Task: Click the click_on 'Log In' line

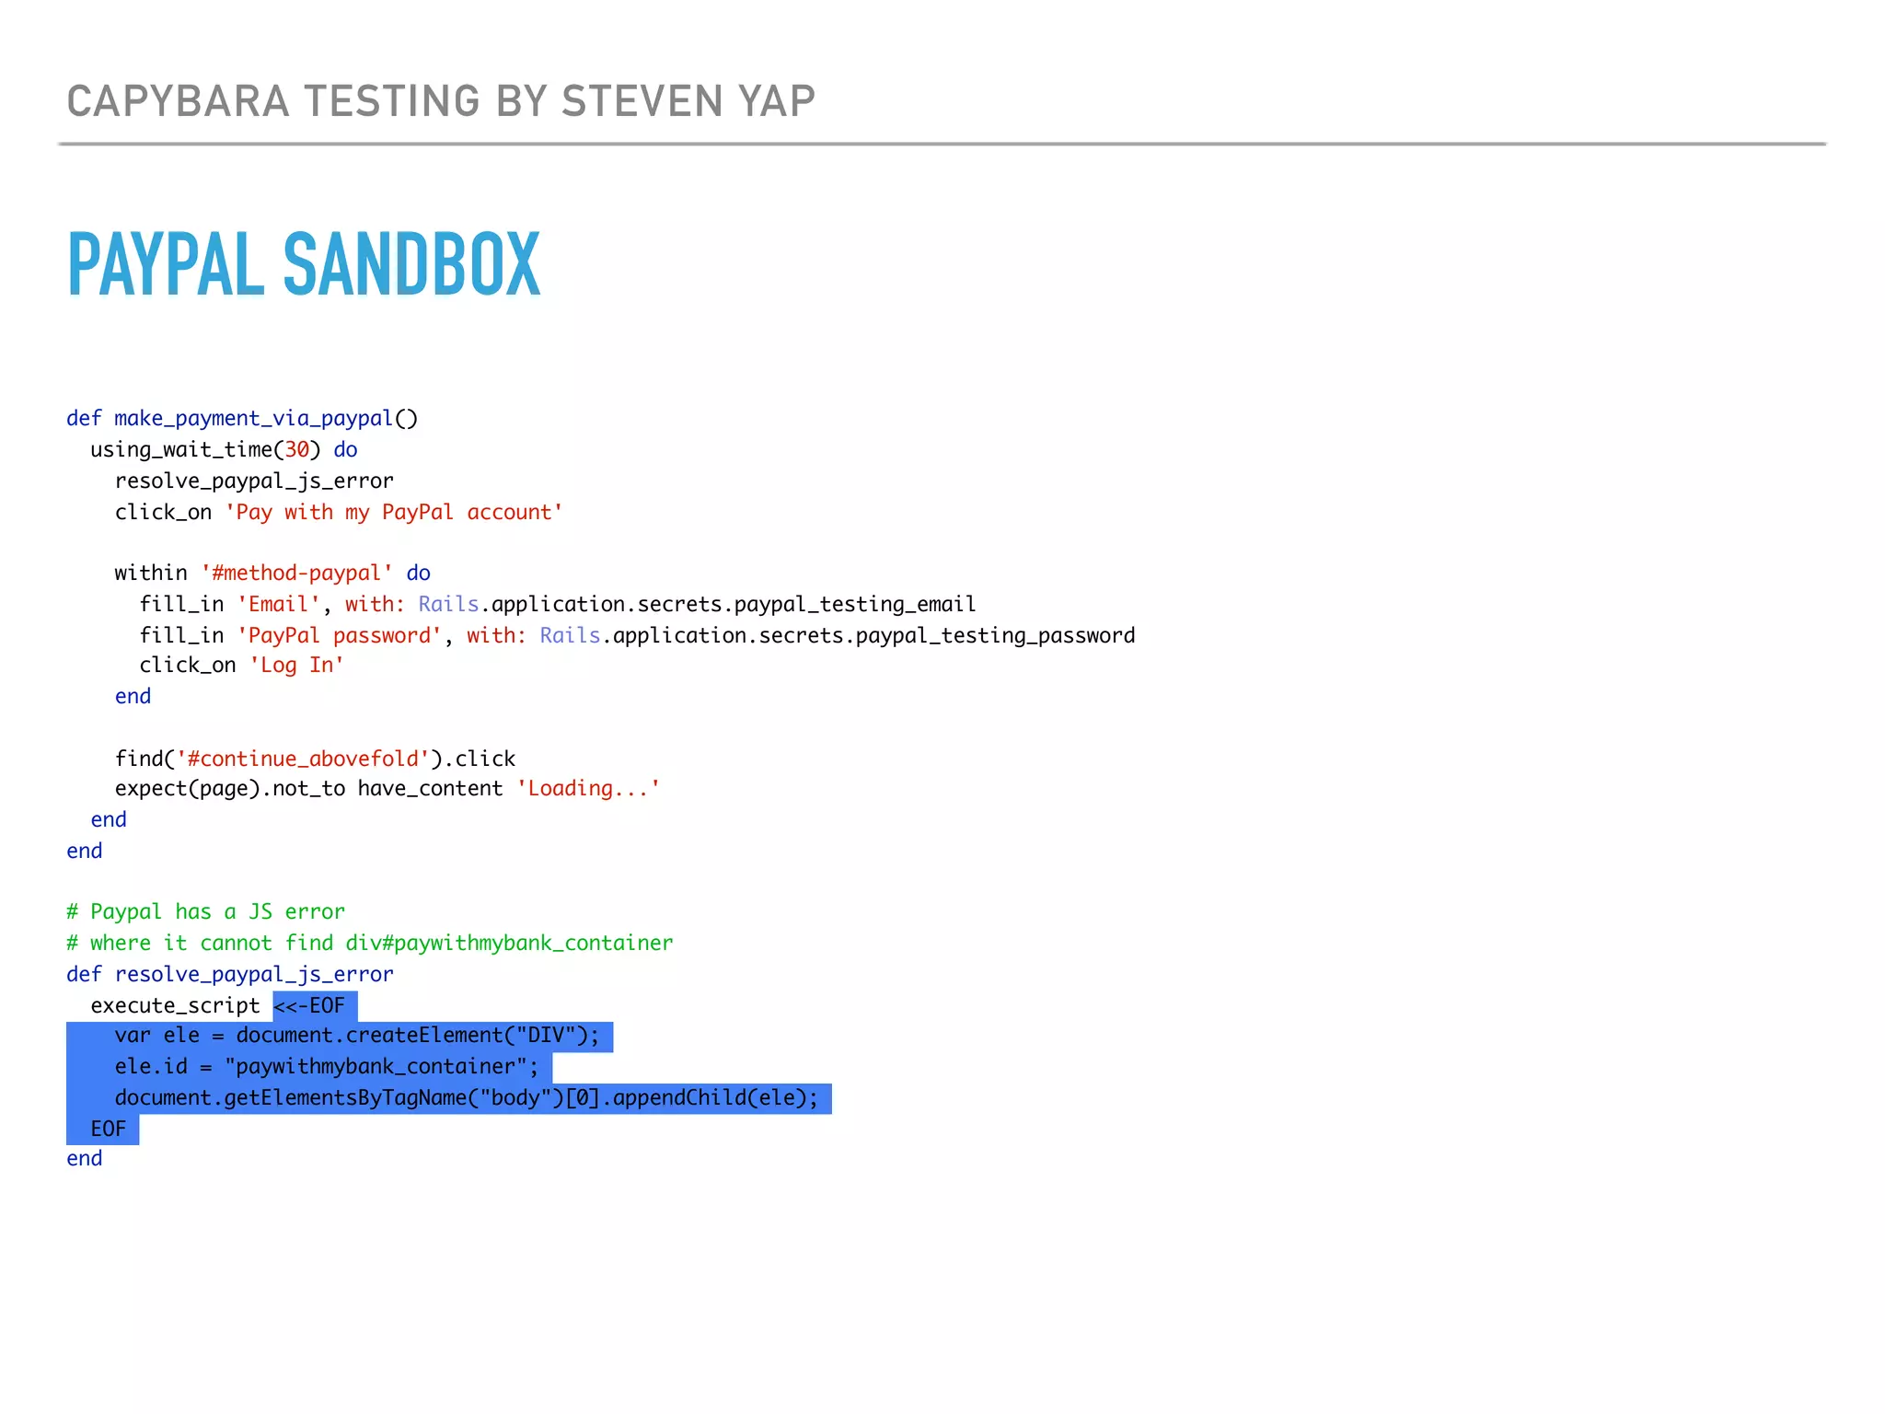Action: [x=241, y=666]
